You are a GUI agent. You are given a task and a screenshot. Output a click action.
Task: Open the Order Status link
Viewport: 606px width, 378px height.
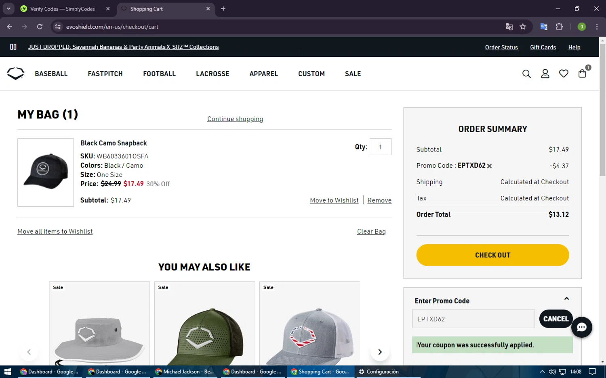coord(501,48)
